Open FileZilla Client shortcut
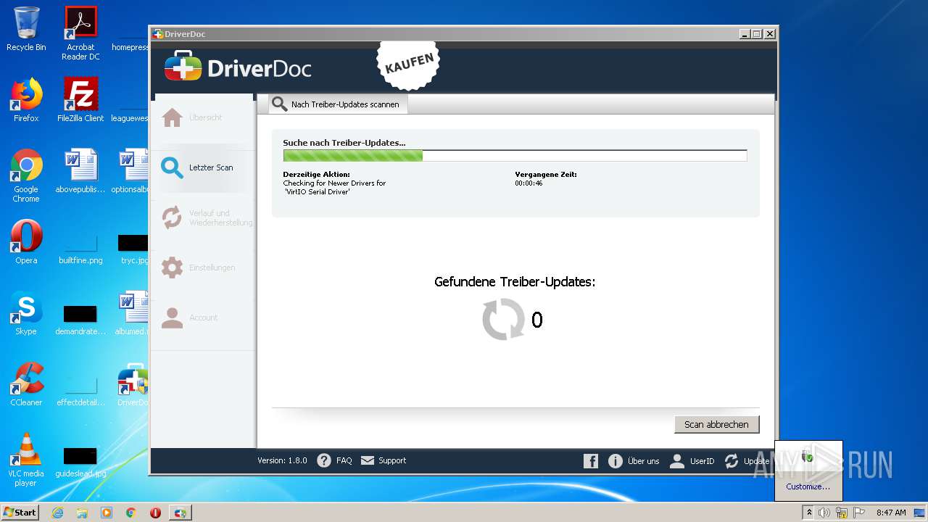Image resolution: width=928 pixels, height=522 pixels. [x=80, y=100]
